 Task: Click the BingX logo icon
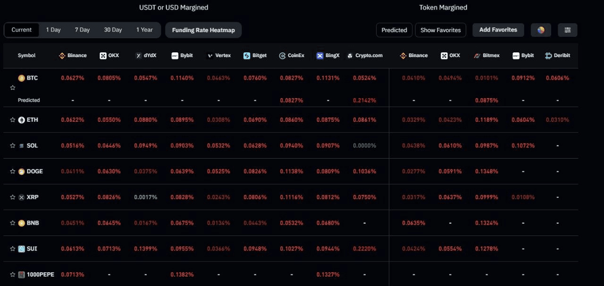(320, 56)
